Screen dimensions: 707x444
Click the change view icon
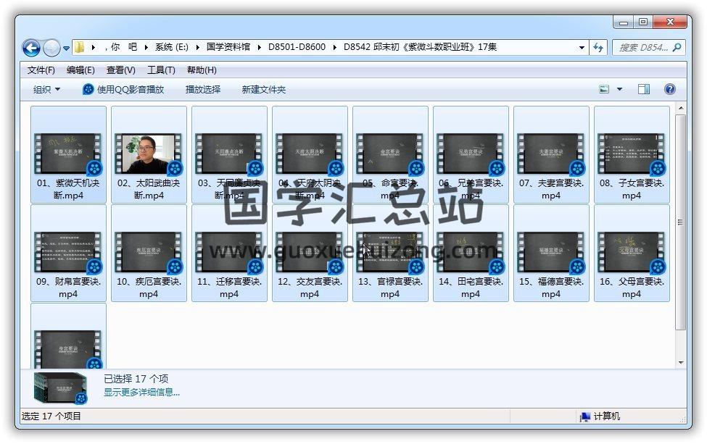tap(604, 89)
